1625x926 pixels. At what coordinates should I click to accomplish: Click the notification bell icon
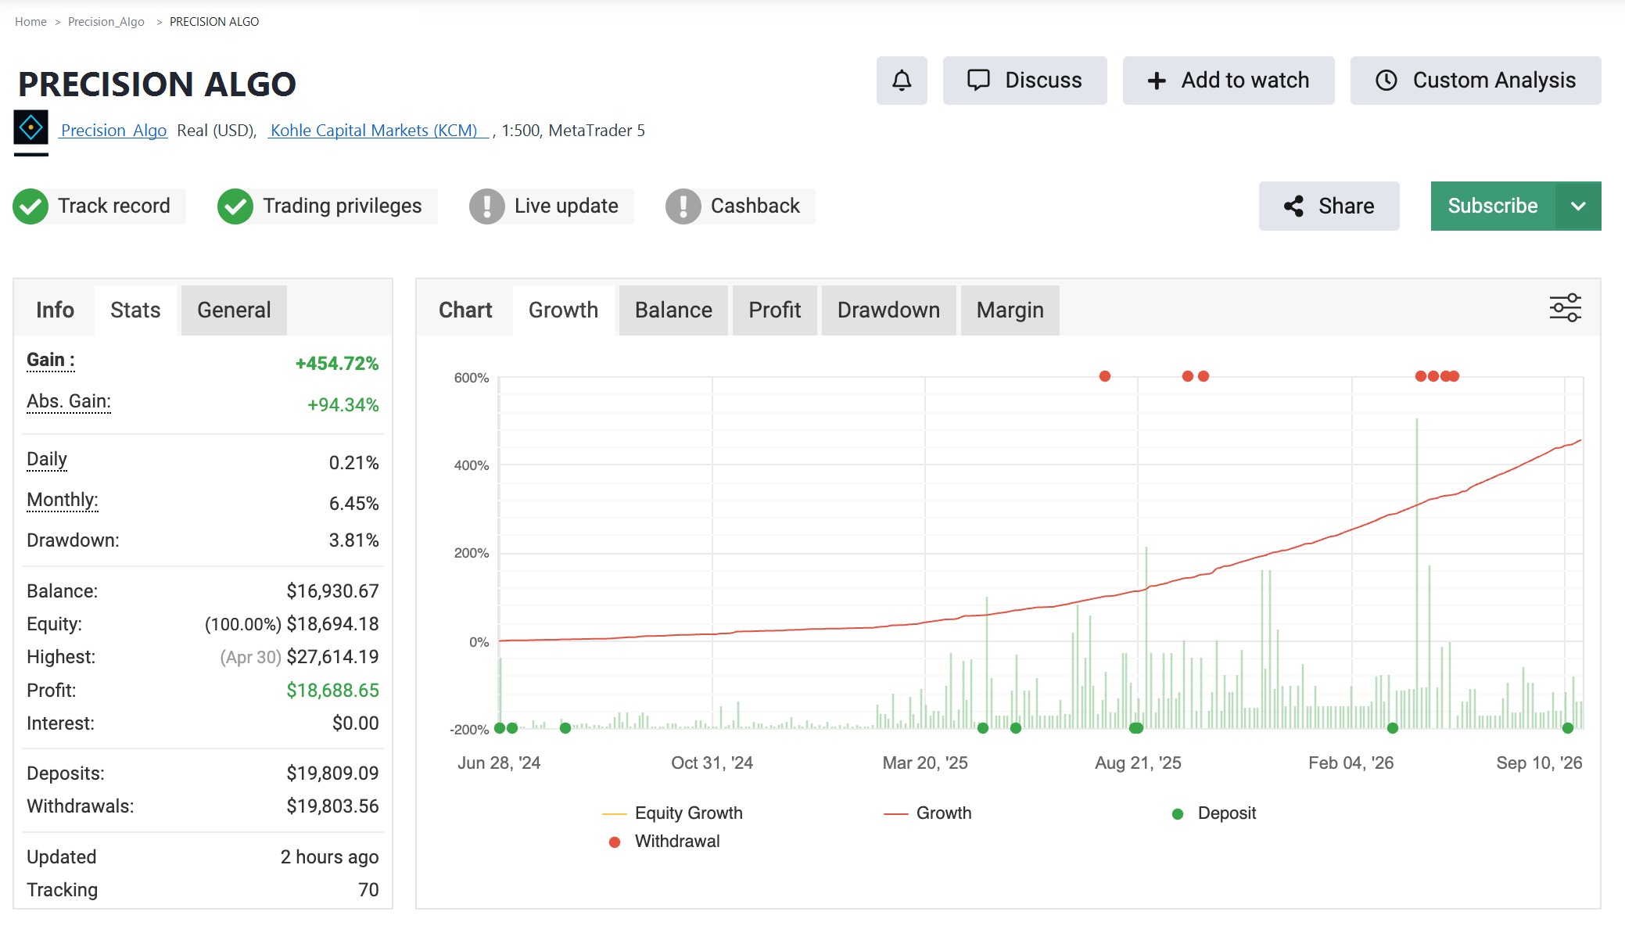pos(902,81)
